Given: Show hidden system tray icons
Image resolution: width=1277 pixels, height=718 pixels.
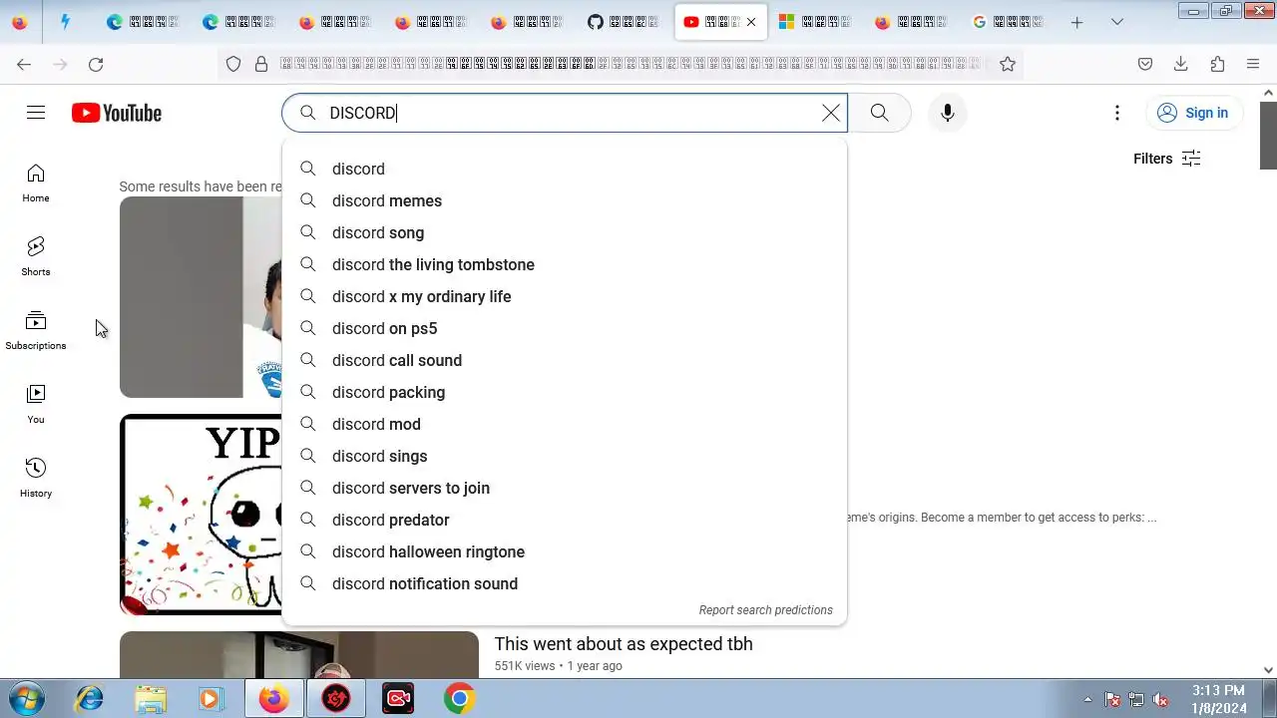Looking at the screenshot, I should tap(1087, 700).
